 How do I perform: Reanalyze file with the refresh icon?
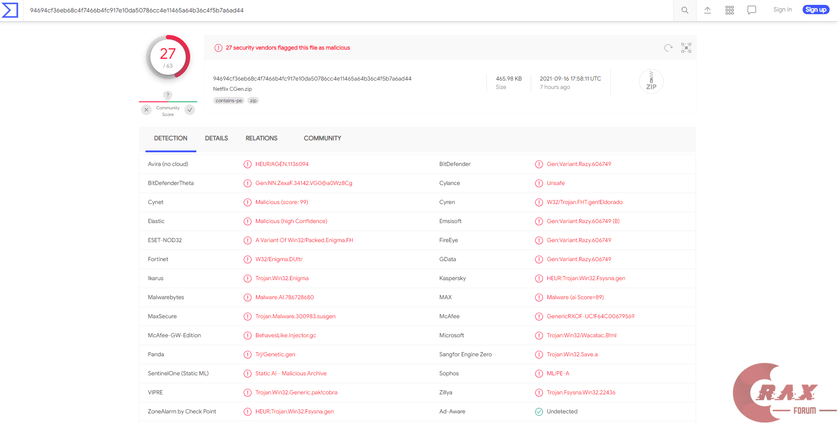pyautogui.click(x=669, y=48)
